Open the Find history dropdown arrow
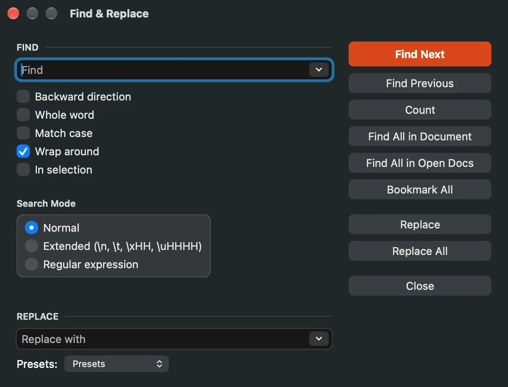The height and width of the screenshot is (387, 508). click(x=319, y=70)
